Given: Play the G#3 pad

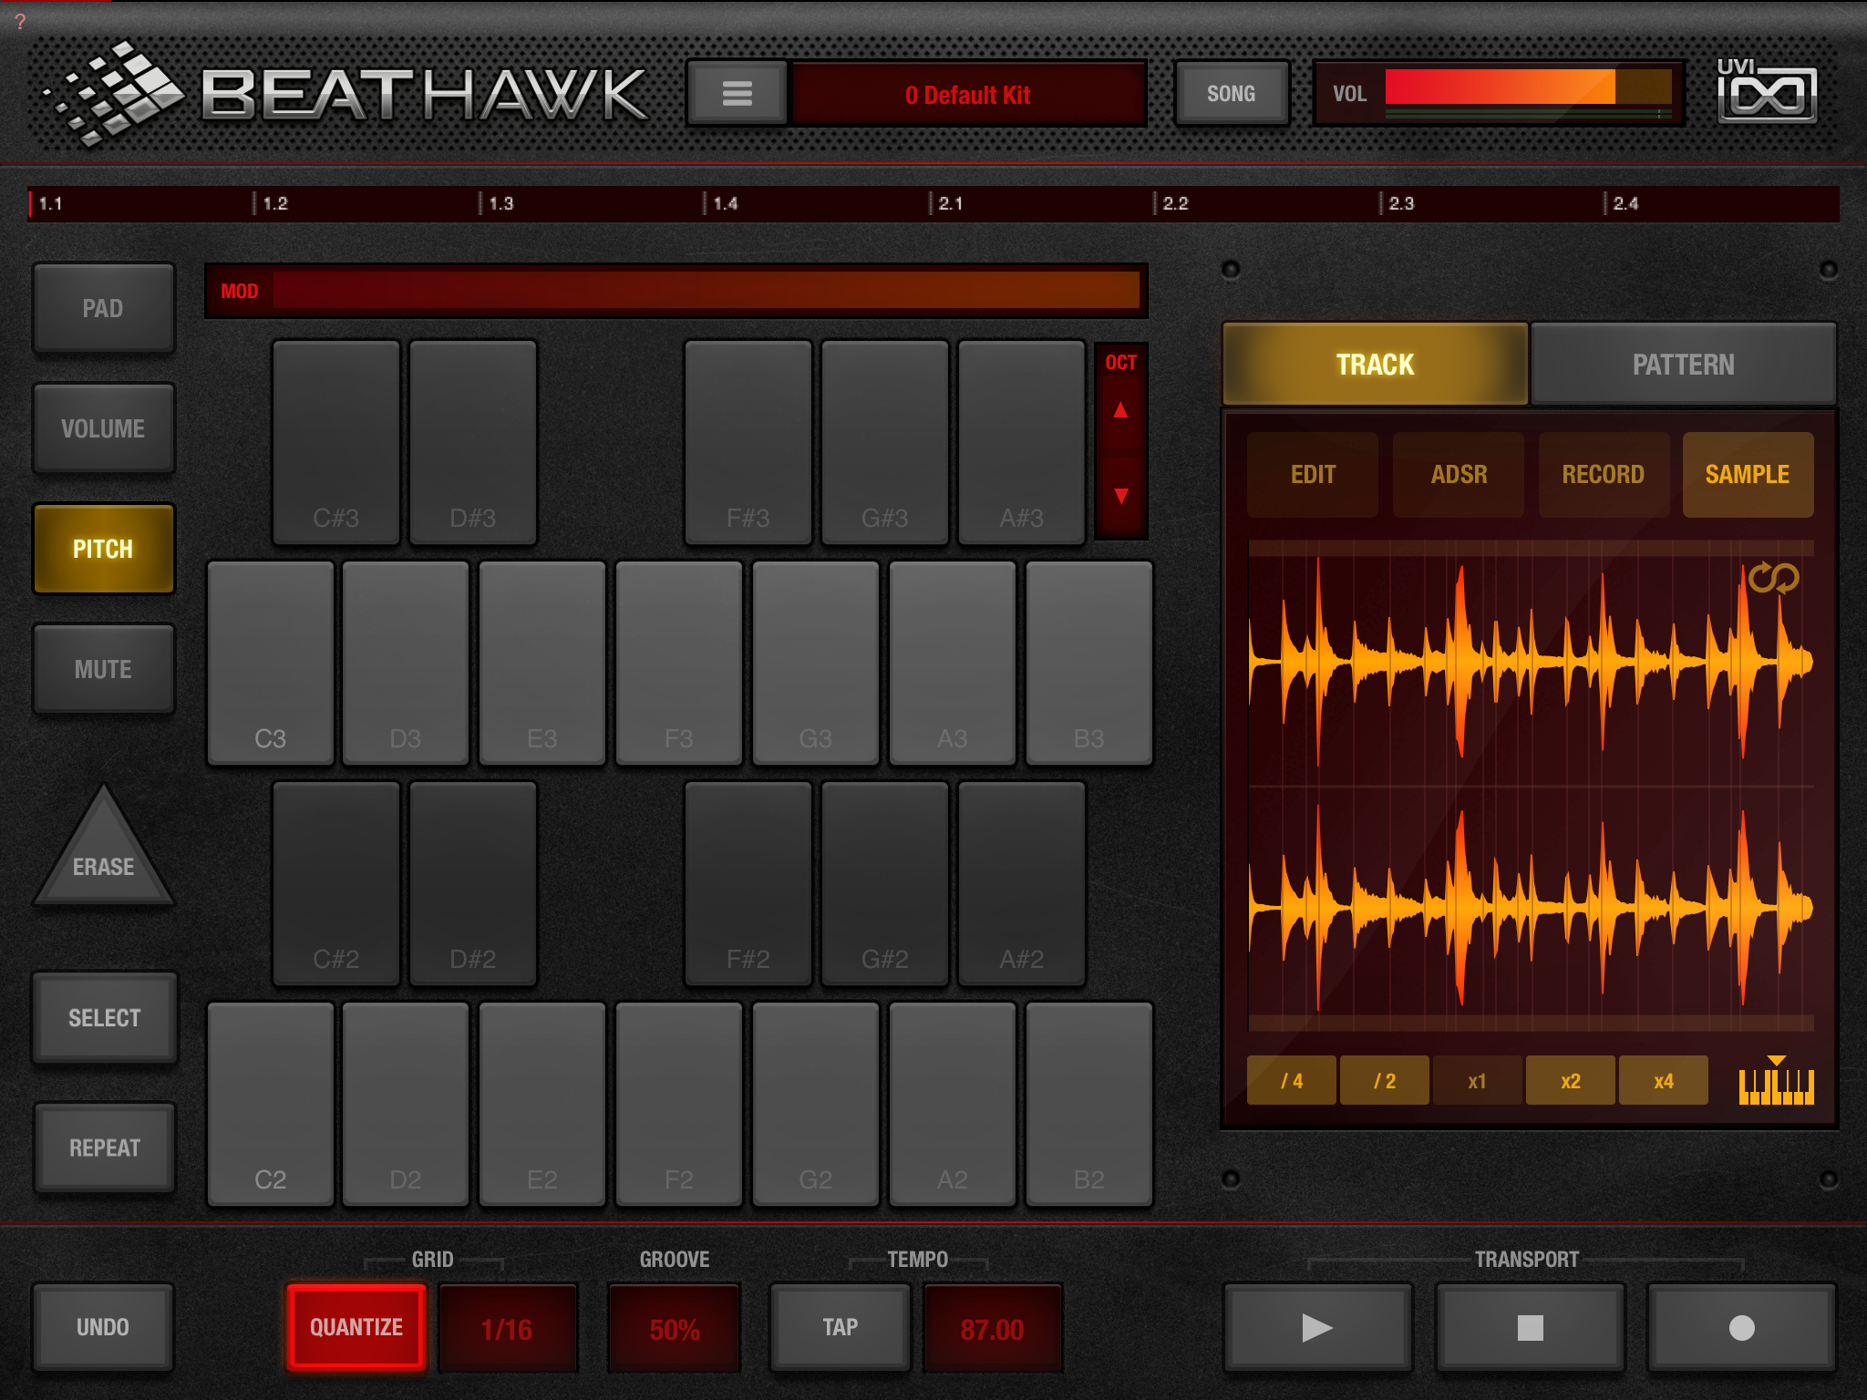Looking at the screenshot, I should (x=885, y=443).
